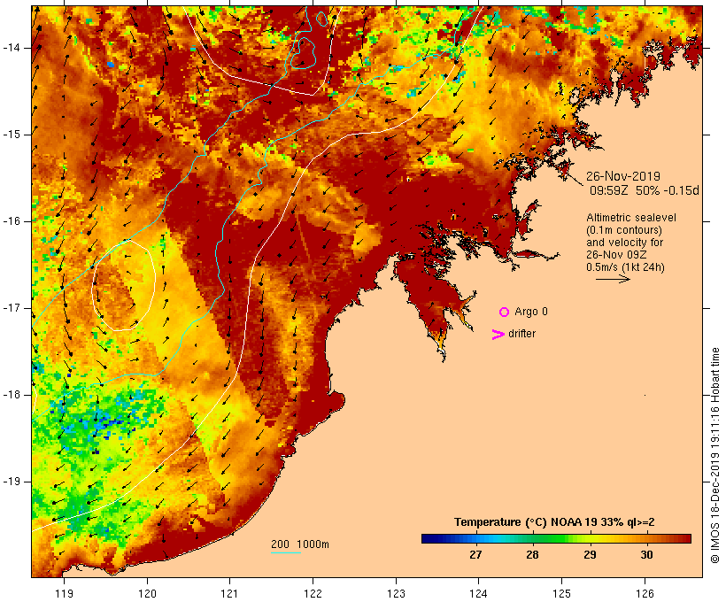This screenshot has width=726, height=602.
Task: Click the temperature color bar near 29 degrees
Action: point(590,538)
